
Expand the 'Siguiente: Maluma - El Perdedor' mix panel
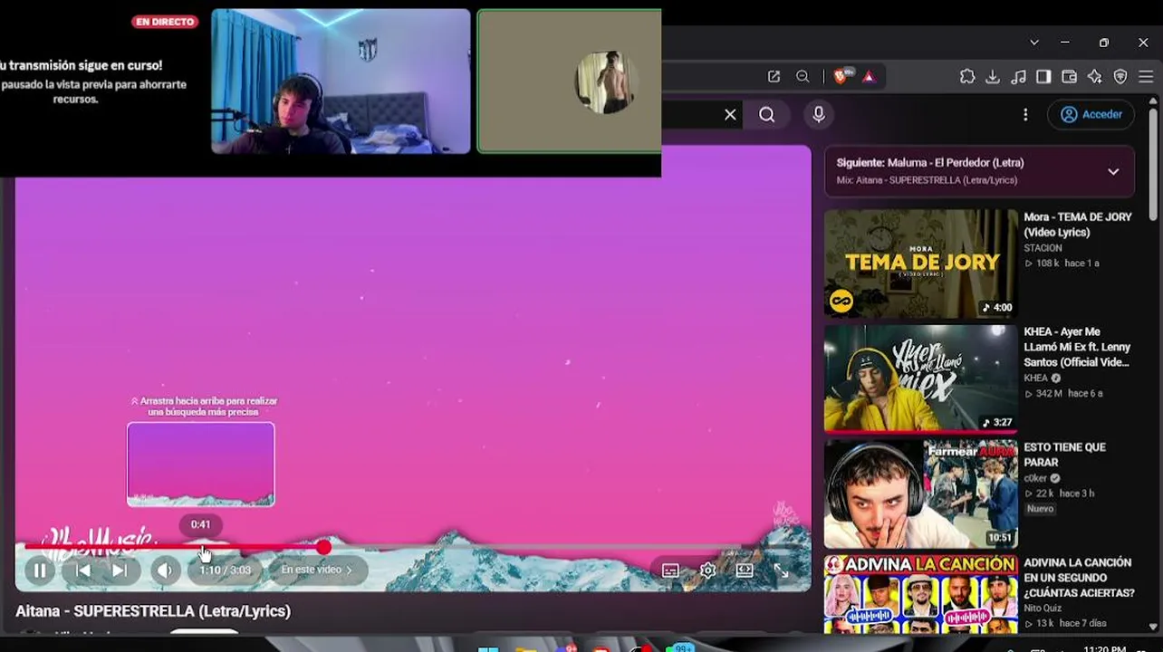[x=1113, y=171]
